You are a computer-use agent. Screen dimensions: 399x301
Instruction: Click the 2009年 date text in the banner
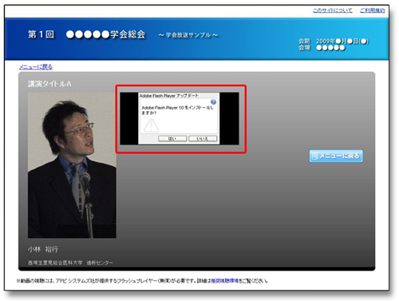pos(342,42)
